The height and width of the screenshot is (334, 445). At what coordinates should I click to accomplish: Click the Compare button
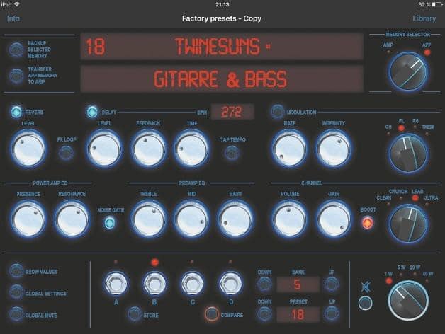tap(211, 314)
